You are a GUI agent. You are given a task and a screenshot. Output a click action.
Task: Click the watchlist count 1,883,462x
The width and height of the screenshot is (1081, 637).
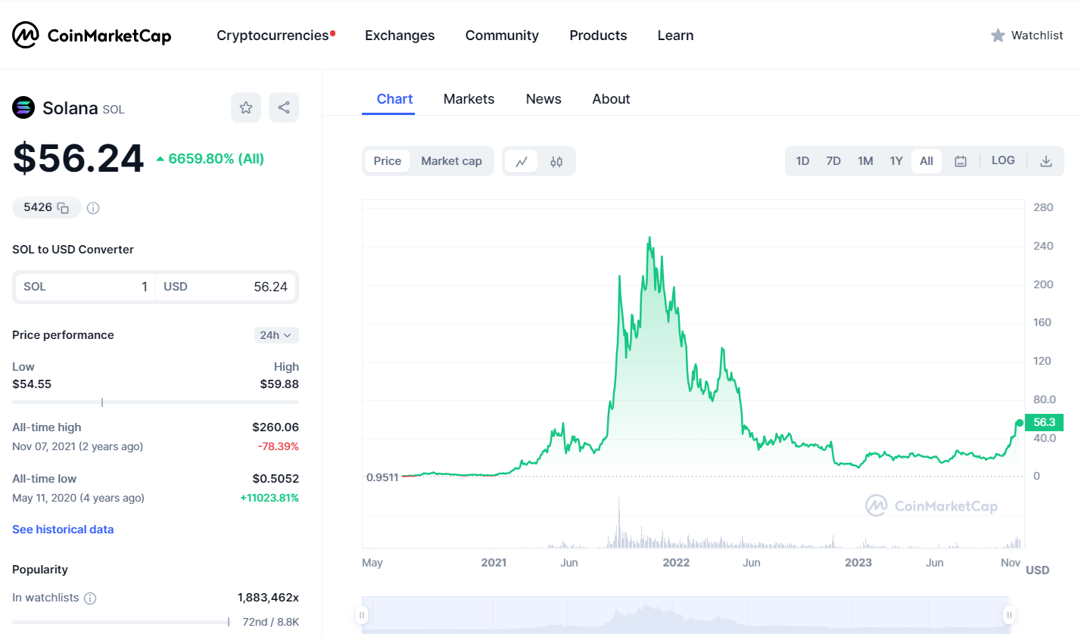click(268, 598)
